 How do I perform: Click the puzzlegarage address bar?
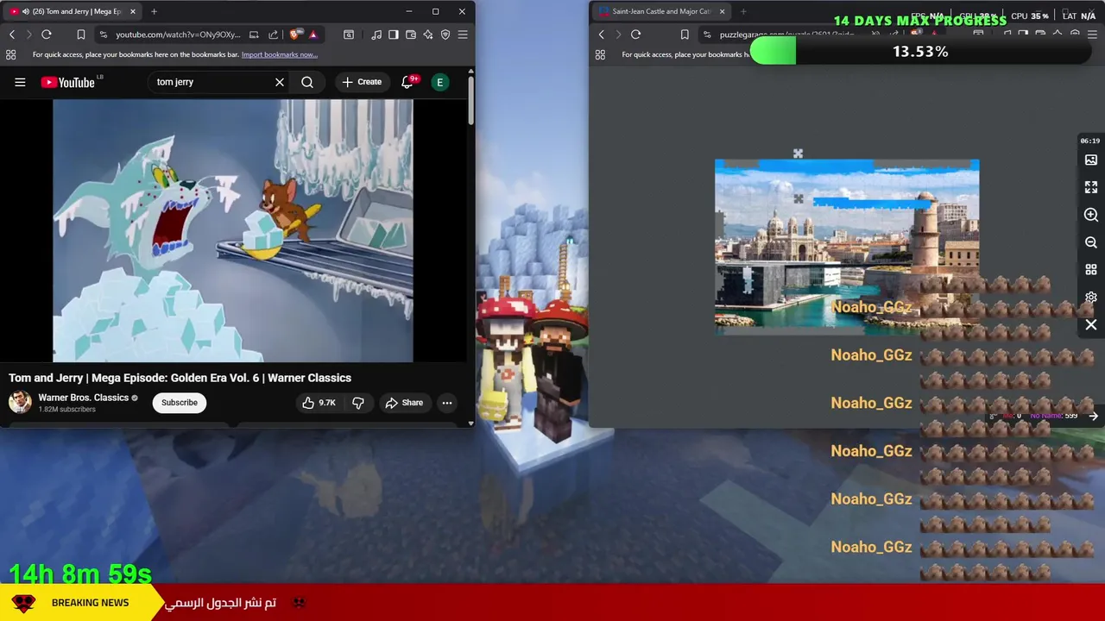point(786,34)
